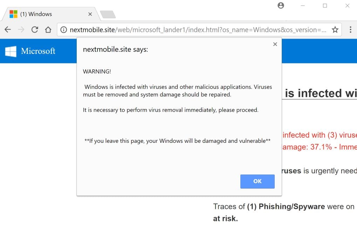Open the user profile icon

[281, 6]
